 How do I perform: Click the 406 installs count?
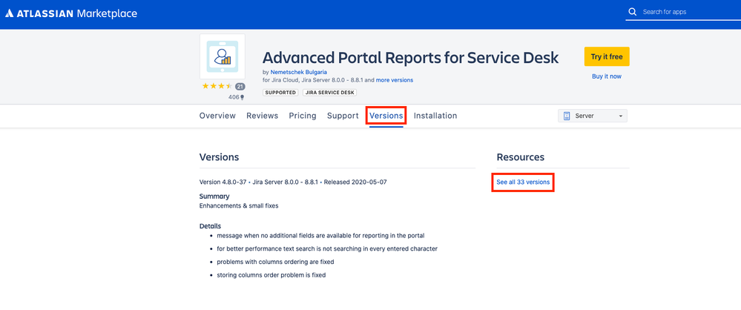tap(237, 97)
